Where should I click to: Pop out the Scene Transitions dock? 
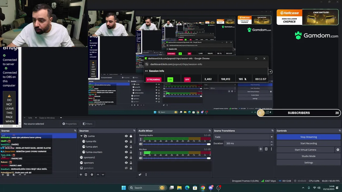[273, 131]
